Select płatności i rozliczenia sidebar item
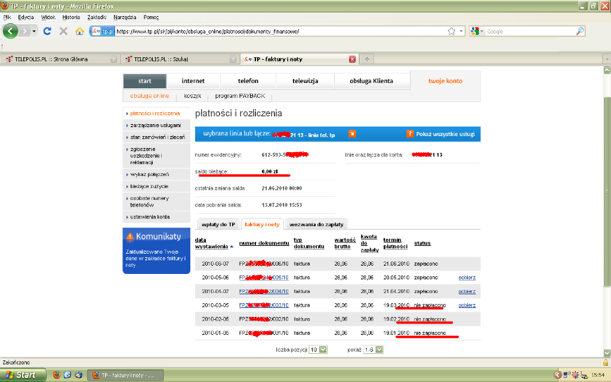 coord(156,113)
